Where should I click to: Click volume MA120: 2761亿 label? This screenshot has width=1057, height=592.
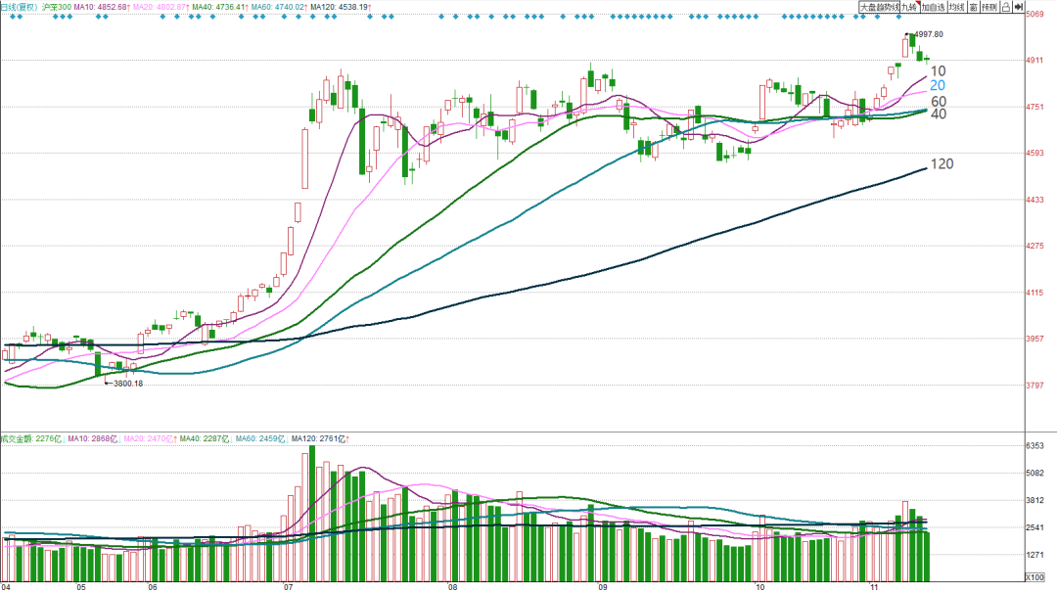tap(320, 439)
